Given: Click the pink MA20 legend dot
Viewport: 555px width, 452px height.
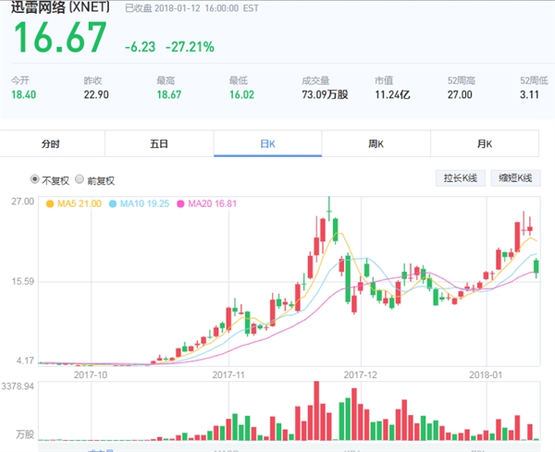Looking at the screenshot, I should (181, 202).
